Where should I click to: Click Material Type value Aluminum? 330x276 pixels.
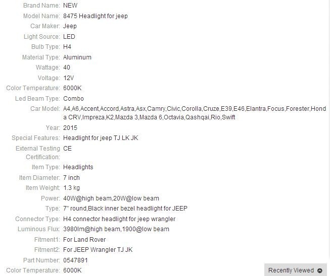point(77,57)
